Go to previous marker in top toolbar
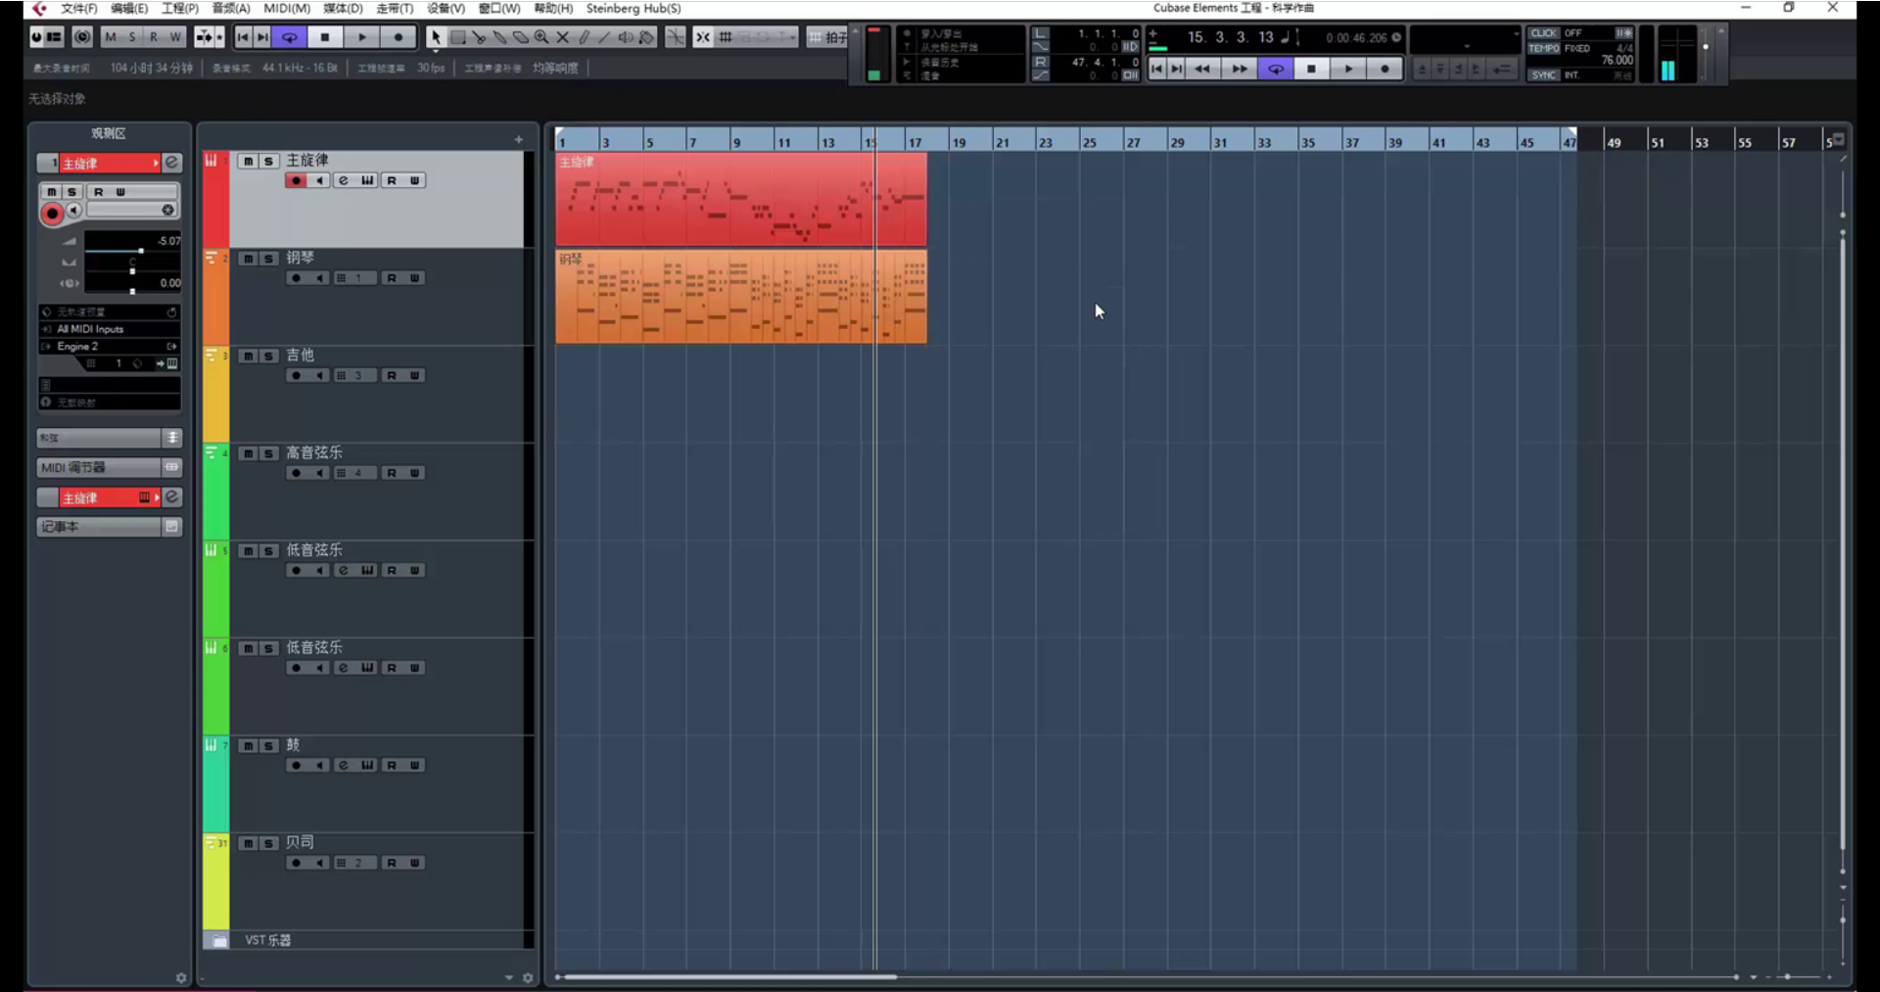 pos(243,37)
